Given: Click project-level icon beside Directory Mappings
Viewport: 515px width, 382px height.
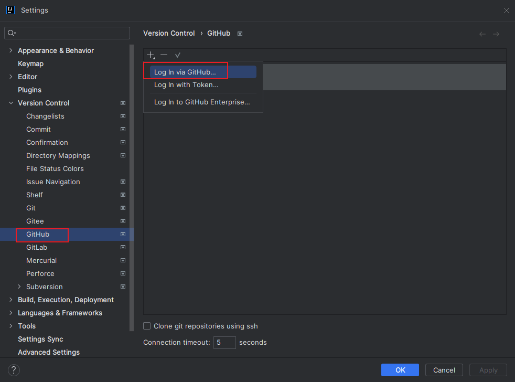Looking at the screenshot, I should click(123, 155).
